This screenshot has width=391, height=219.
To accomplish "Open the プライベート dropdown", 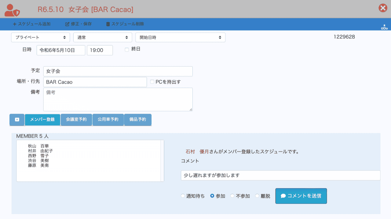I will (x=40, y=37).
